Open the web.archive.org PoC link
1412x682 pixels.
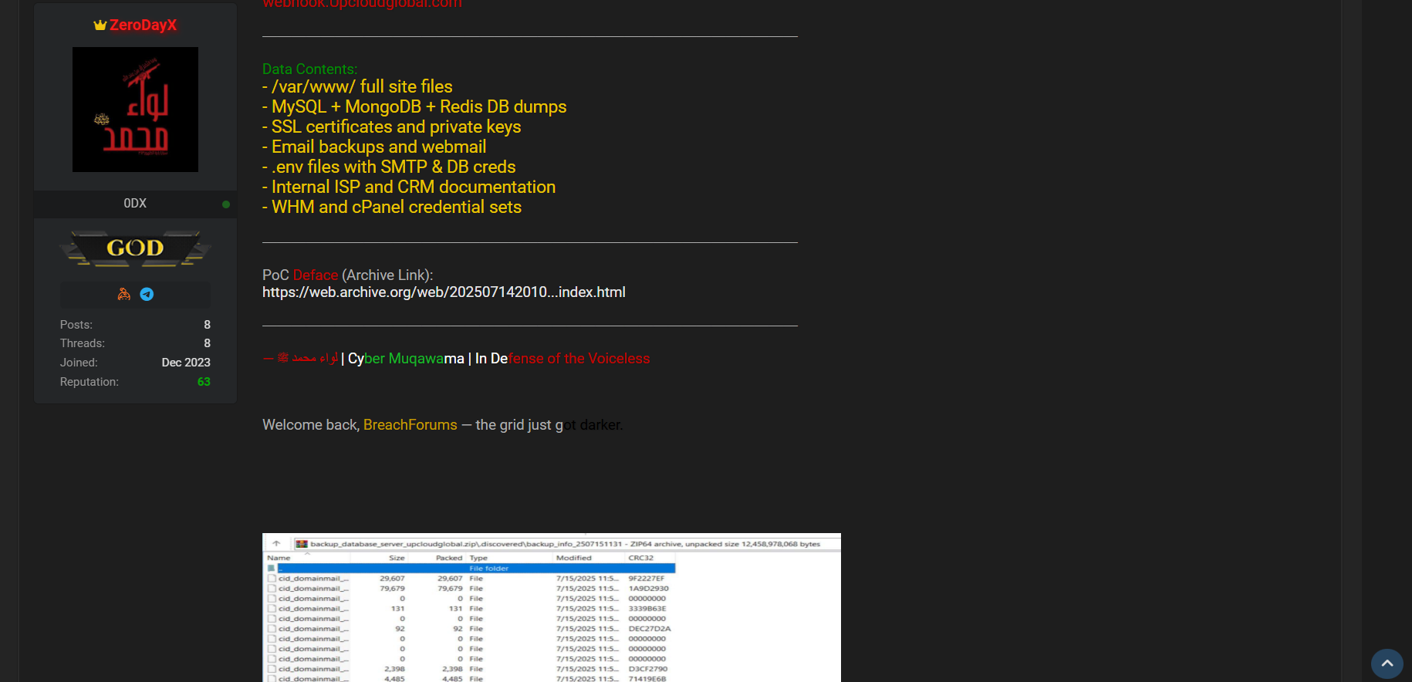coord(444,292)
